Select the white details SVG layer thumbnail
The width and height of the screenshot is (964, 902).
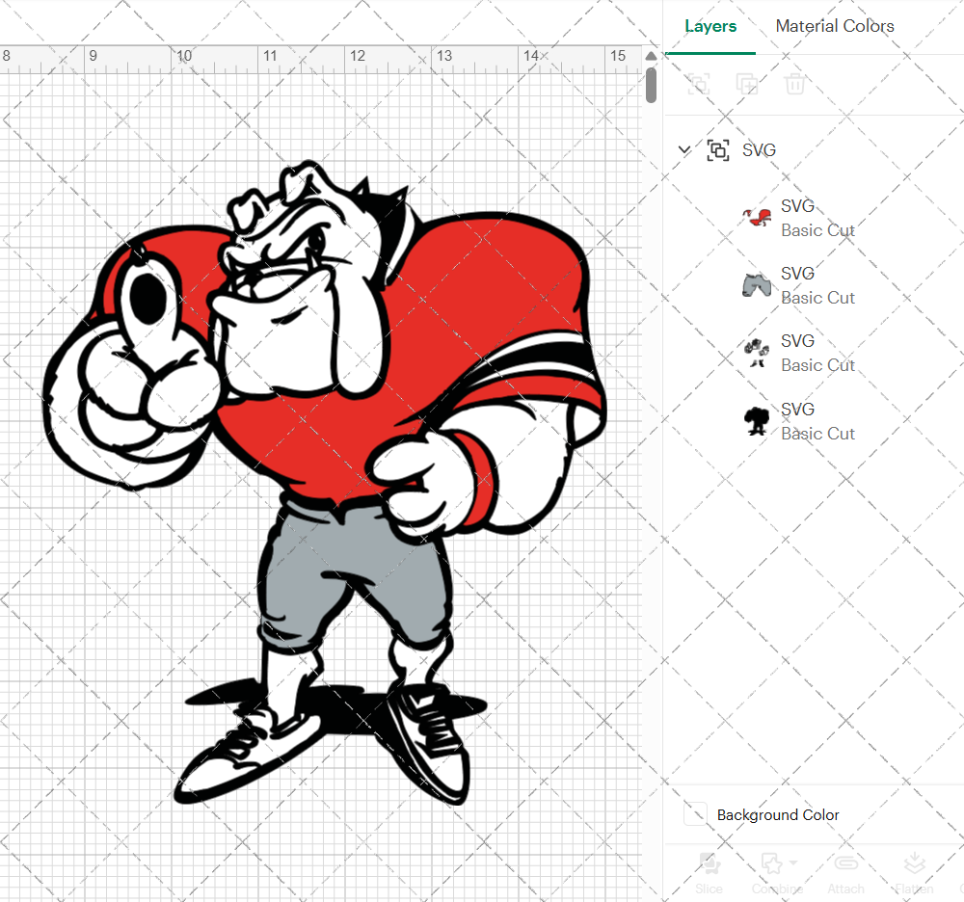(757, 353)
